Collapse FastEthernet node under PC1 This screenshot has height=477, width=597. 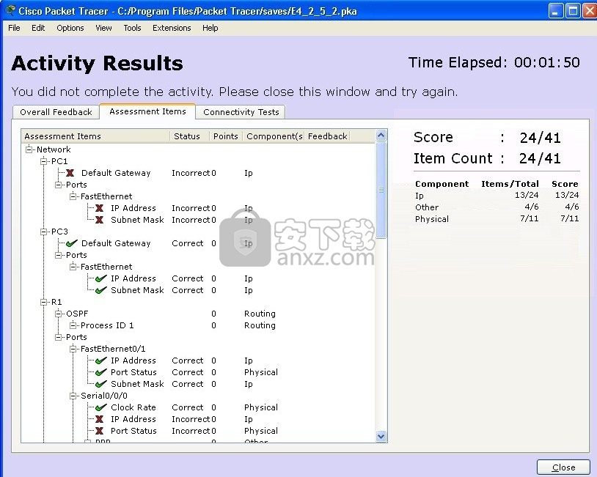pyautogui.click(x=73, y=196)
